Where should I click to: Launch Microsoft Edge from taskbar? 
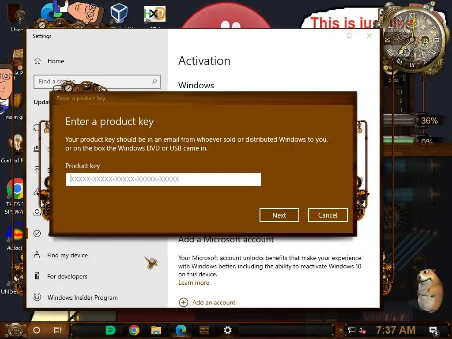click(x=181, y=330)
